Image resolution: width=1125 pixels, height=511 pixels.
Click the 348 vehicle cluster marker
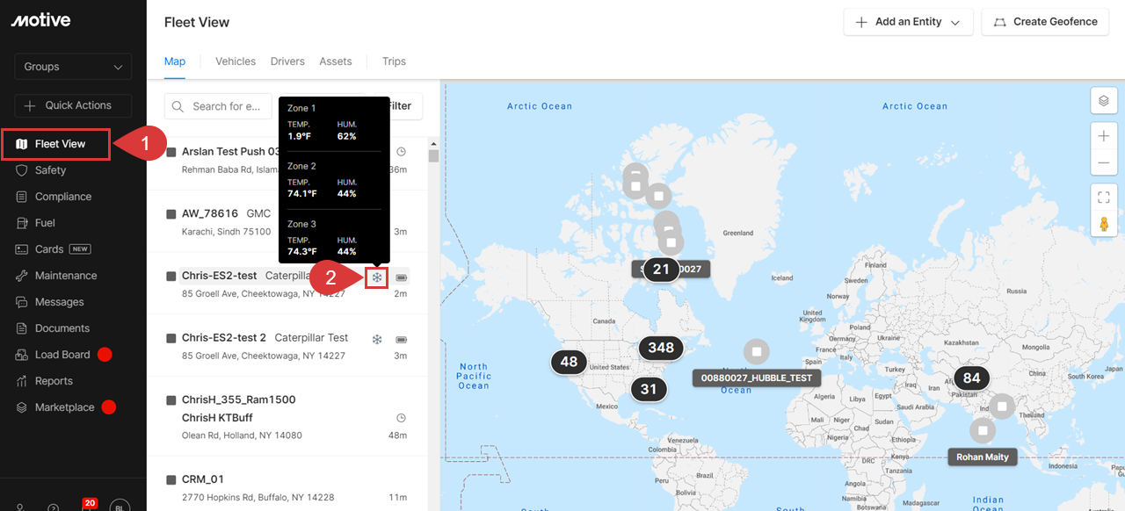(x=661, y=348)
